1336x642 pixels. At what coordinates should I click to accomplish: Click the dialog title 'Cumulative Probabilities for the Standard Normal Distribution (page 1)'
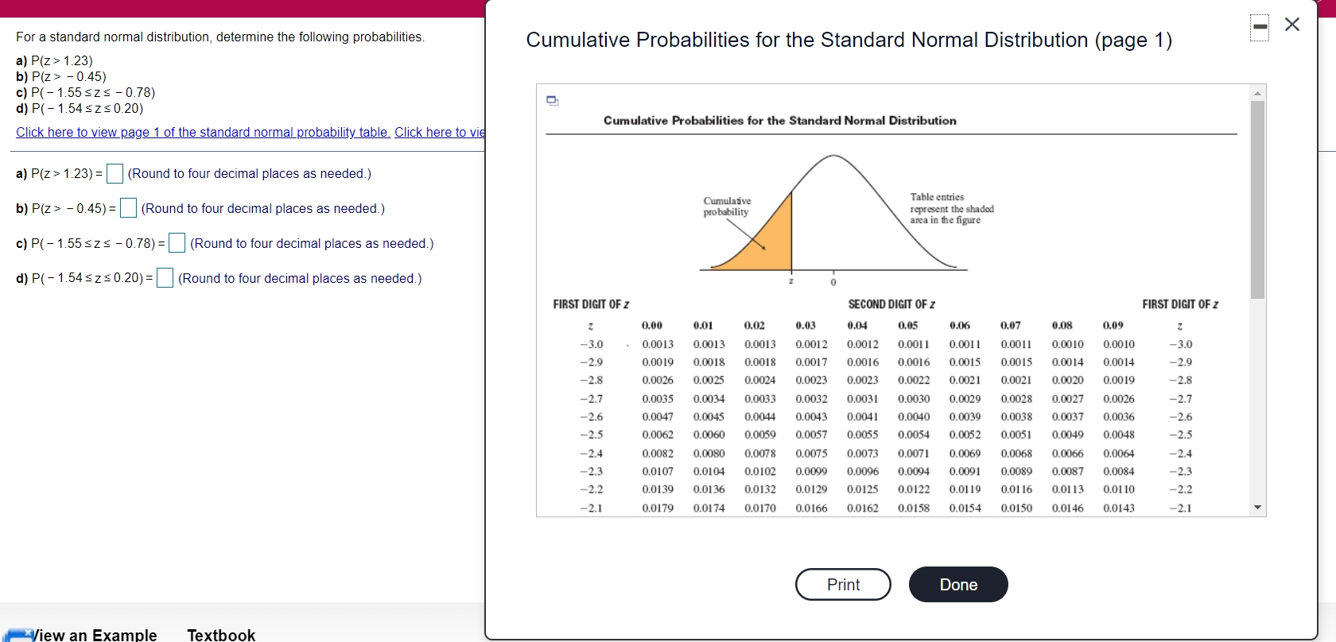[849, 40]
